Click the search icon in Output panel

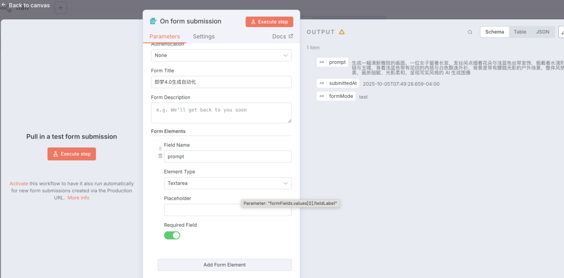(x=470, y=32)
